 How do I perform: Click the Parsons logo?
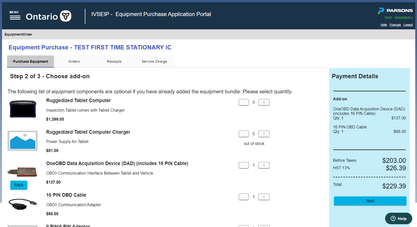pyautogui.click(x=395, y=11)
